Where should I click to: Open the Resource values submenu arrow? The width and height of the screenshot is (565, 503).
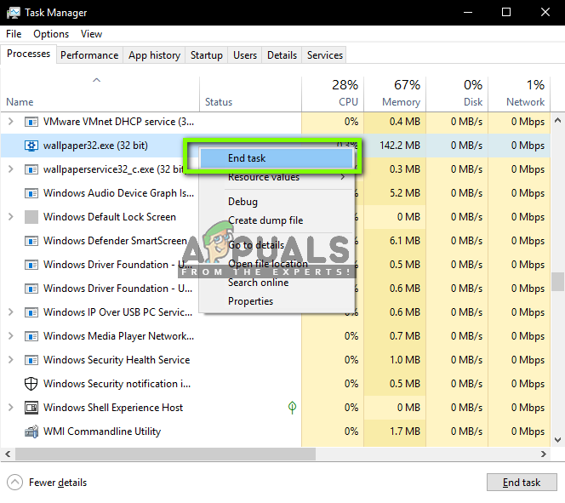click(x=343, y=177)
